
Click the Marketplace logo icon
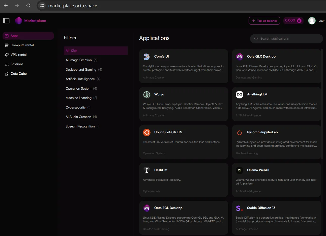tap(19, 21)
